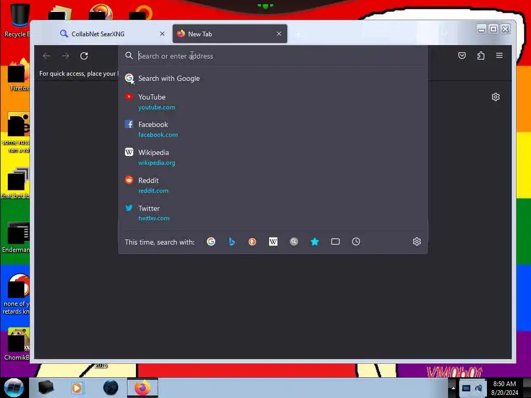This screenshot has height=398, width=531.
Task: Search this time with DuckDuckGo icon
Action: pyautogui.click(x=253, y=241)
